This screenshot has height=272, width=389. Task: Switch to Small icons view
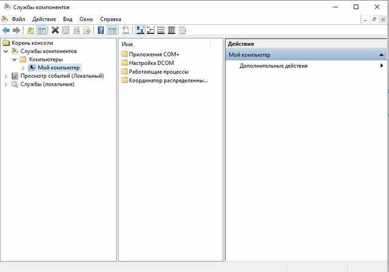point(151,30)
